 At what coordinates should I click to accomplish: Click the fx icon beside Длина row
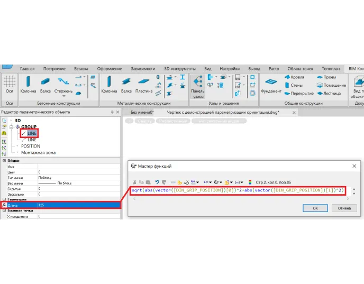click(4, 205)
